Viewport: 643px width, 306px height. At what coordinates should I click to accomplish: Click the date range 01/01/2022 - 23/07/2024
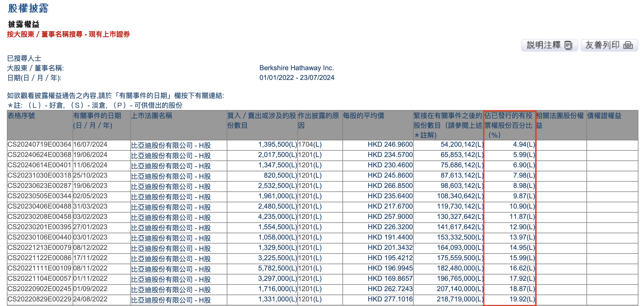(x=297, y=78)
